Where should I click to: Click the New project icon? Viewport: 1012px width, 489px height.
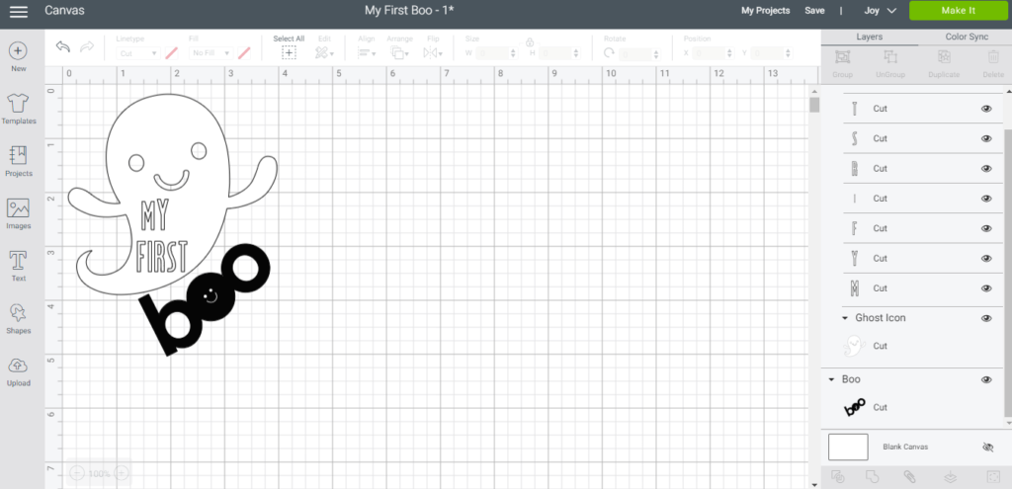19,50
